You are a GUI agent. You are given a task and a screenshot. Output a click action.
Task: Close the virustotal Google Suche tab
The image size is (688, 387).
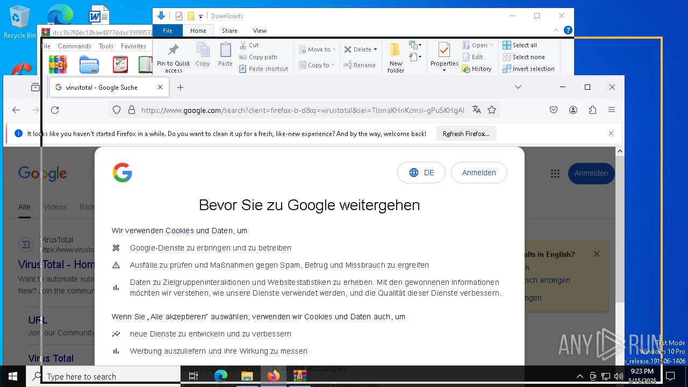160,87
